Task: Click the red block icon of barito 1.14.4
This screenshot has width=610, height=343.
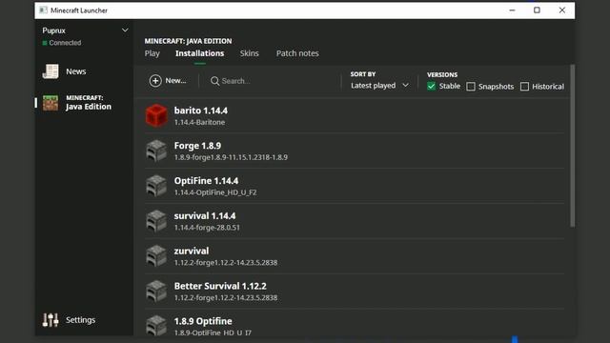Action: 156,115
